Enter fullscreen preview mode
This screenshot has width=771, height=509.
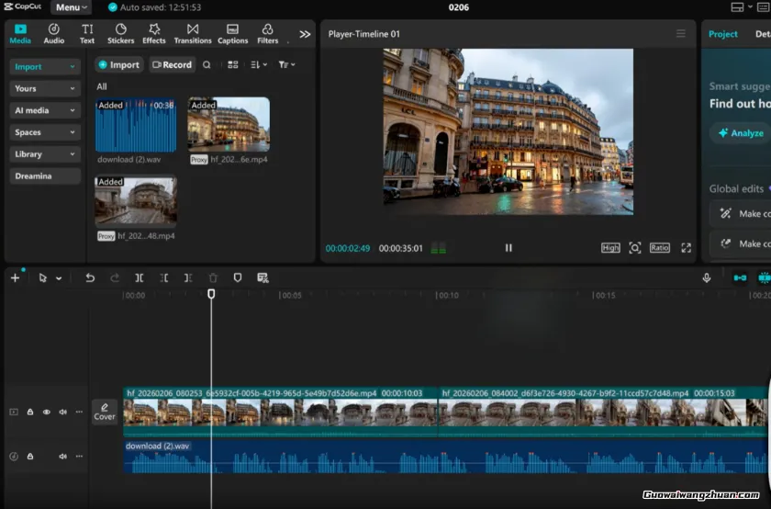686,248
